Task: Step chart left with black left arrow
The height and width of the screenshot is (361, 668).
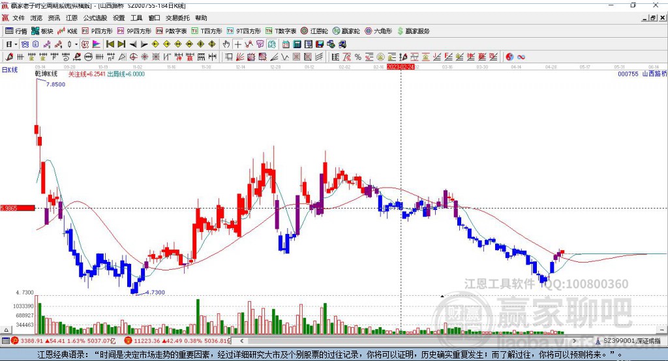Action: [133, 44]
